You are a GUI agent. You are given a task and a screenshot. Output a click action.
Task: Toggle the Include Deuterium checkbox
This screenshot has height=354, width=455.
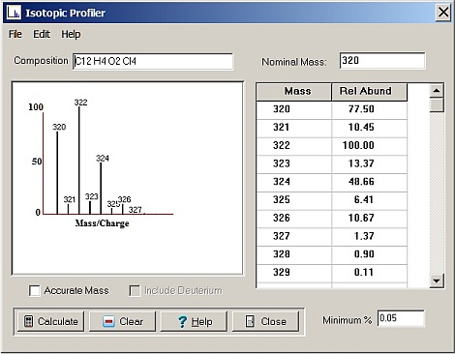[135, 290]
